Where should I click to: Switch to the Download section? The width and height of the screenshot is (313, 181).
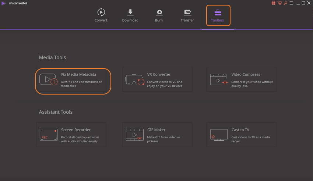(x=130, y=15)
